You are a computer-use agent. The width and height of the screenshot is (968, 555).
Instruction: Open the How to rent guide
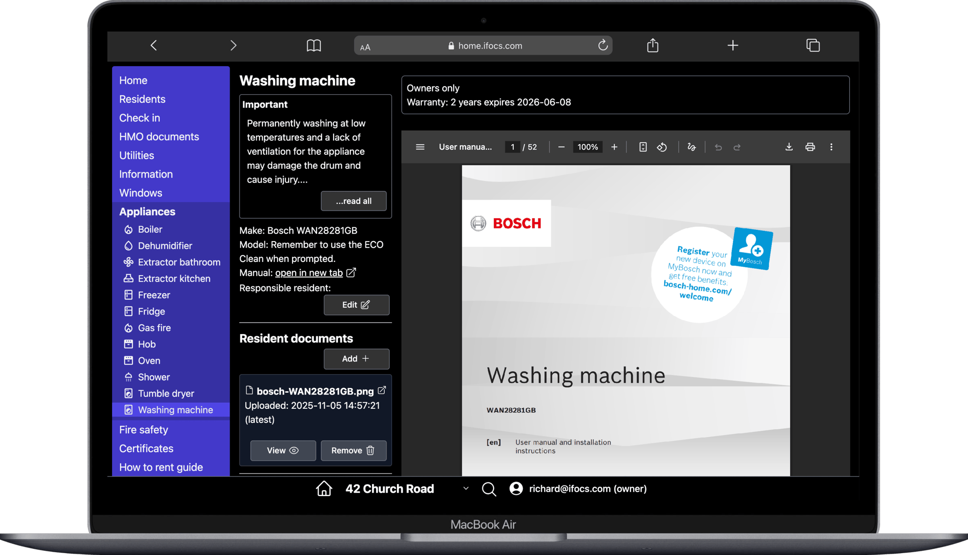pyautogui.click(x=161, y=467)
